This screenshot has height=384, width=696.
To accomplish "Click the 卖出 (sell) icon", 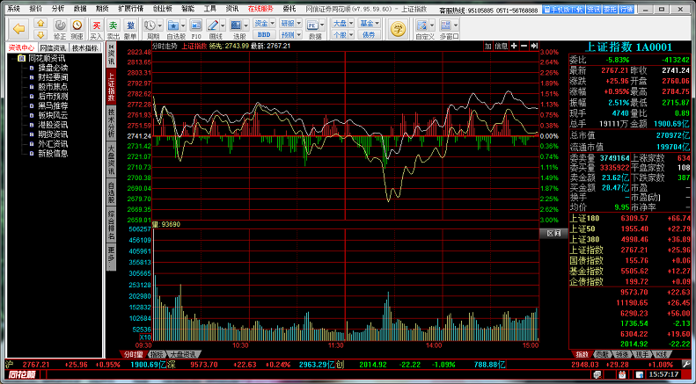I will click(114, 26).
